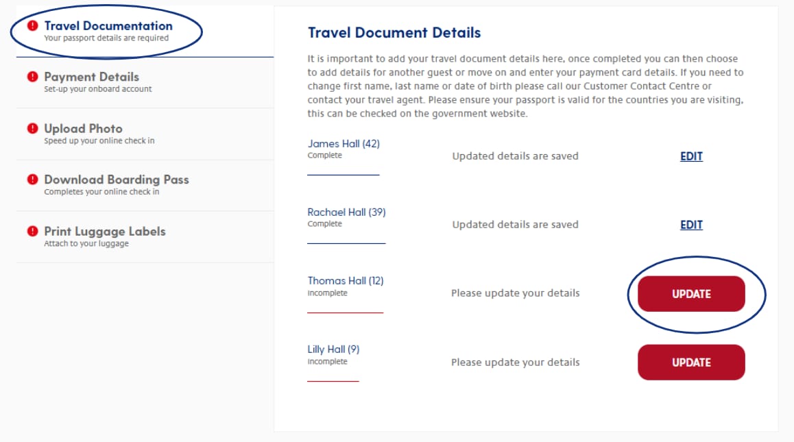794x442 pixels.
Task: Click the Travel Document Details heading
Action: (394, 33)
